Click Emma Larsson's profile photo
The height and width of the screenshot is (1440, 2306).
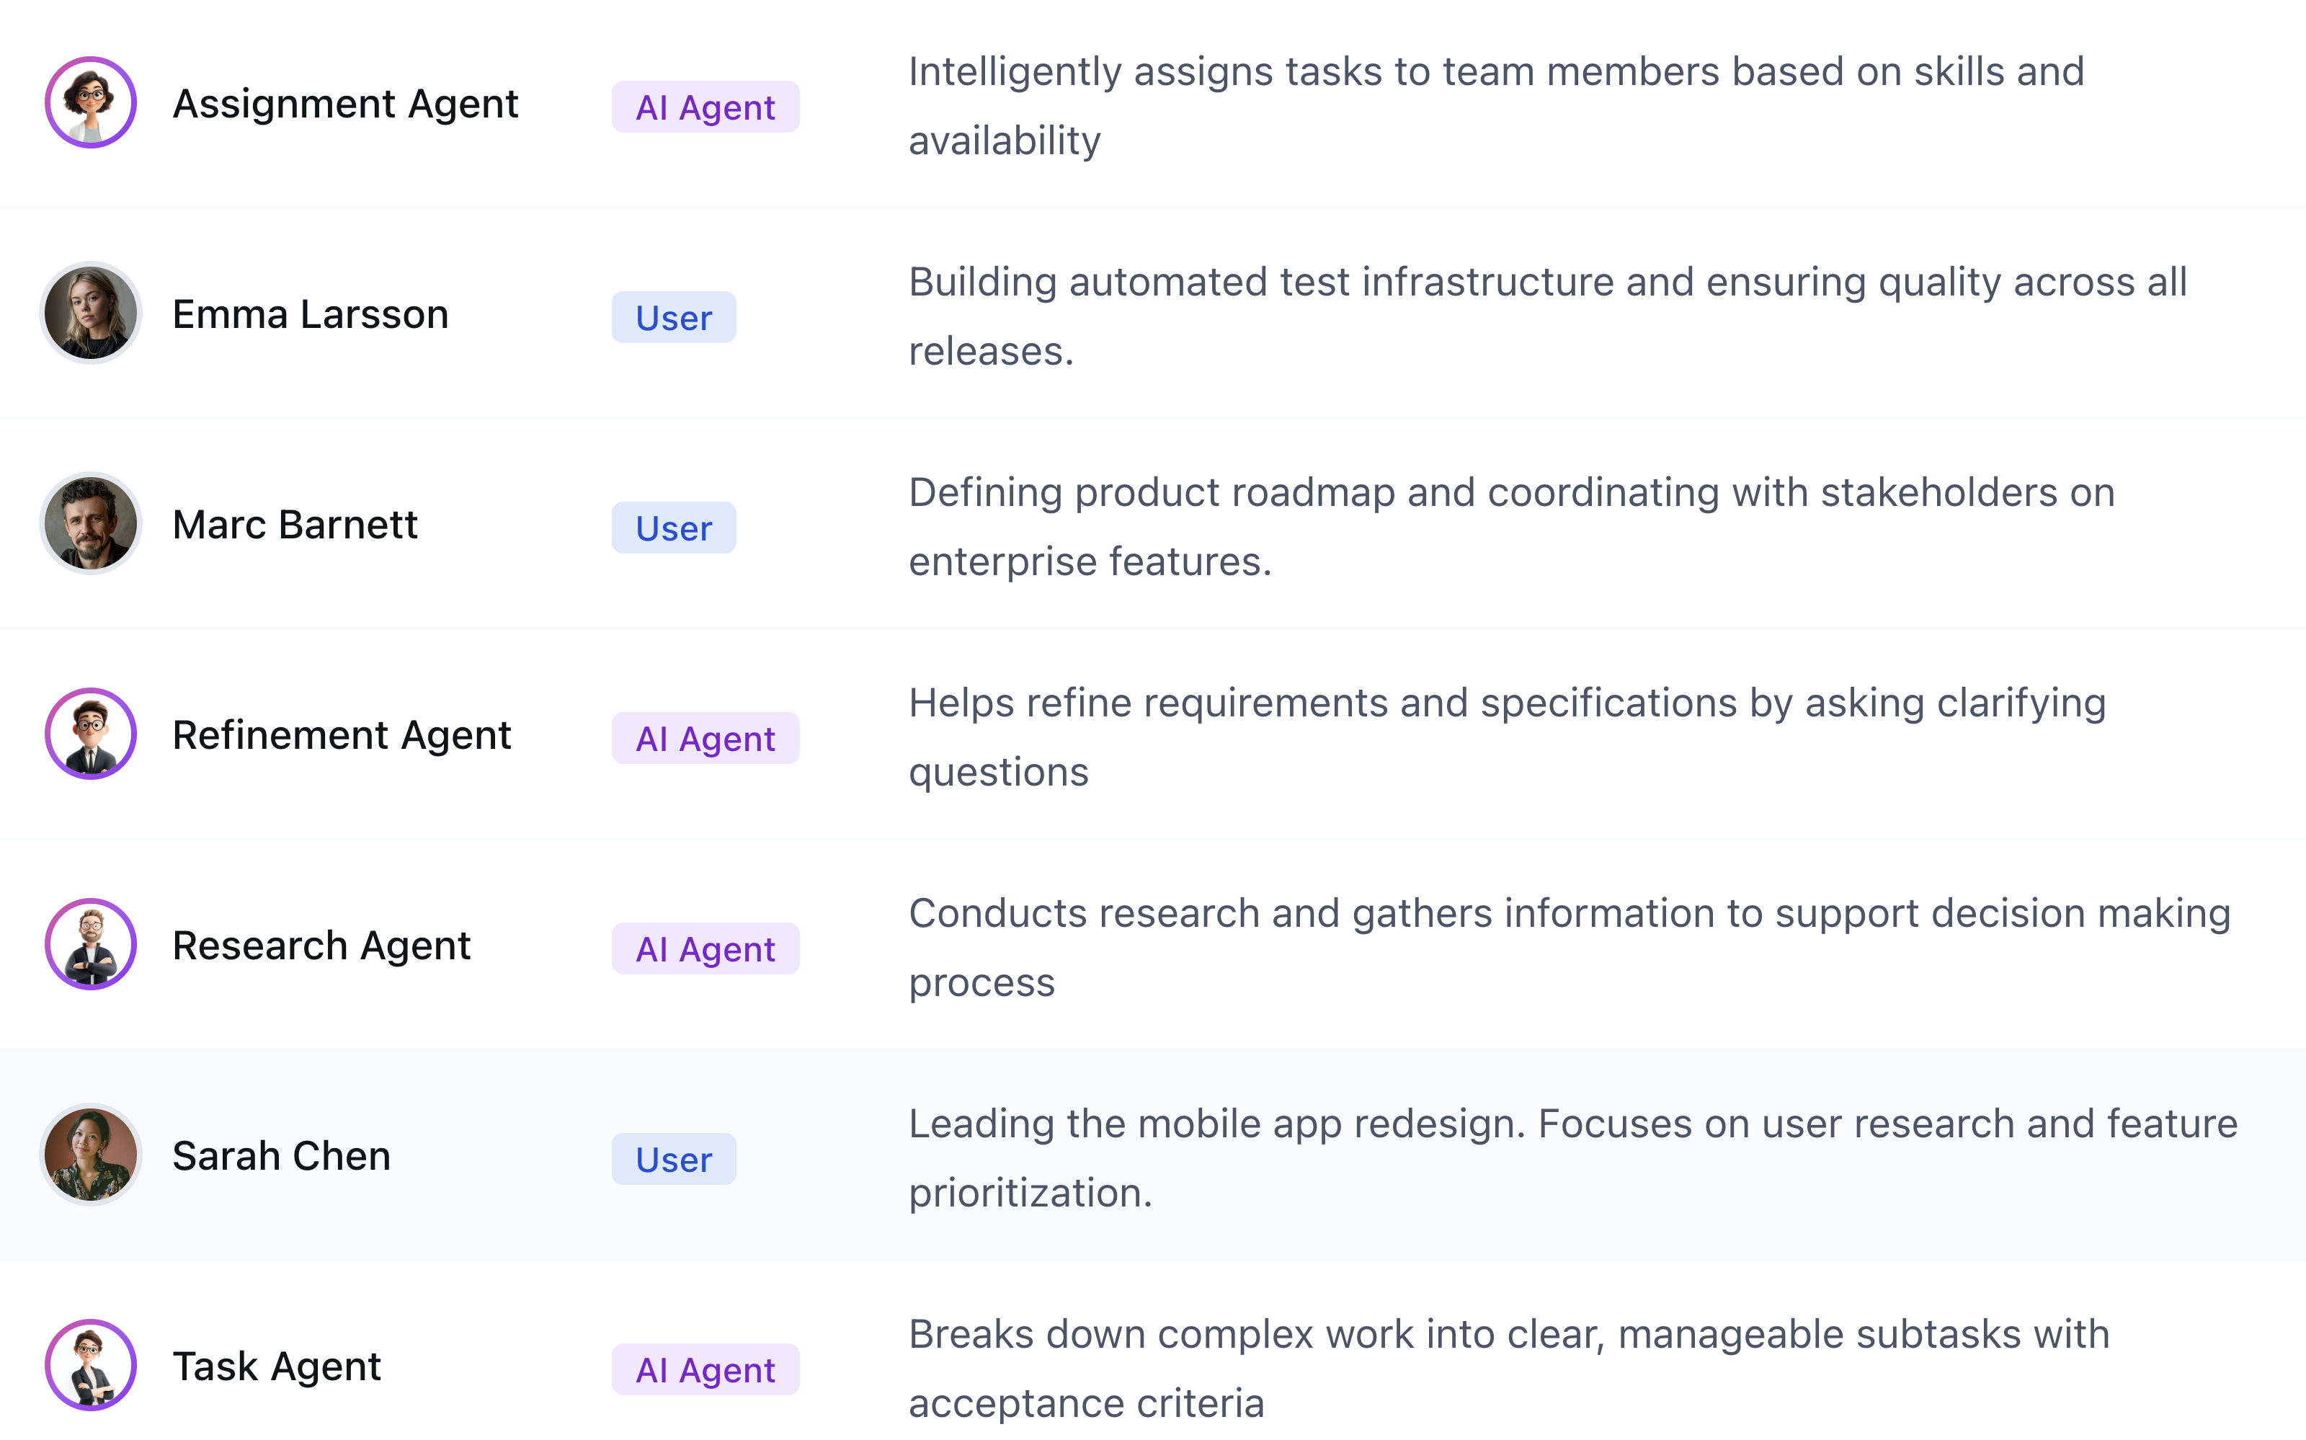click(x=91, y=314)
